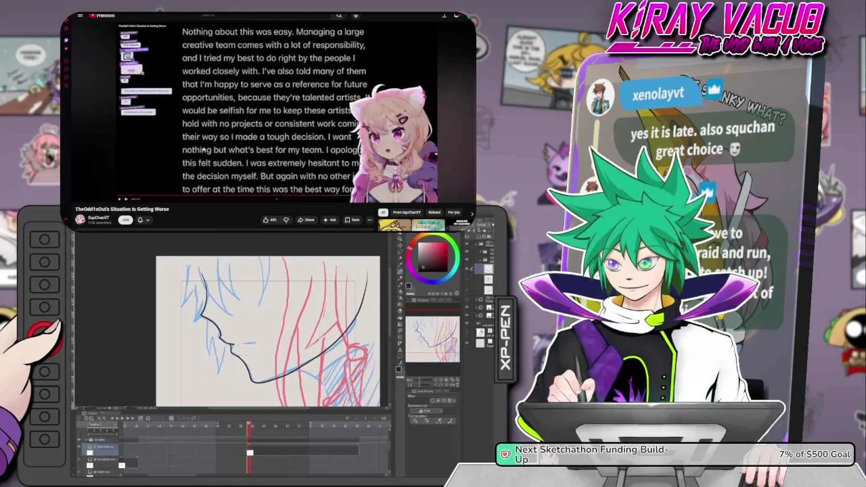
Task: Click the timeline zoom out icon
Action: (99, 418)
